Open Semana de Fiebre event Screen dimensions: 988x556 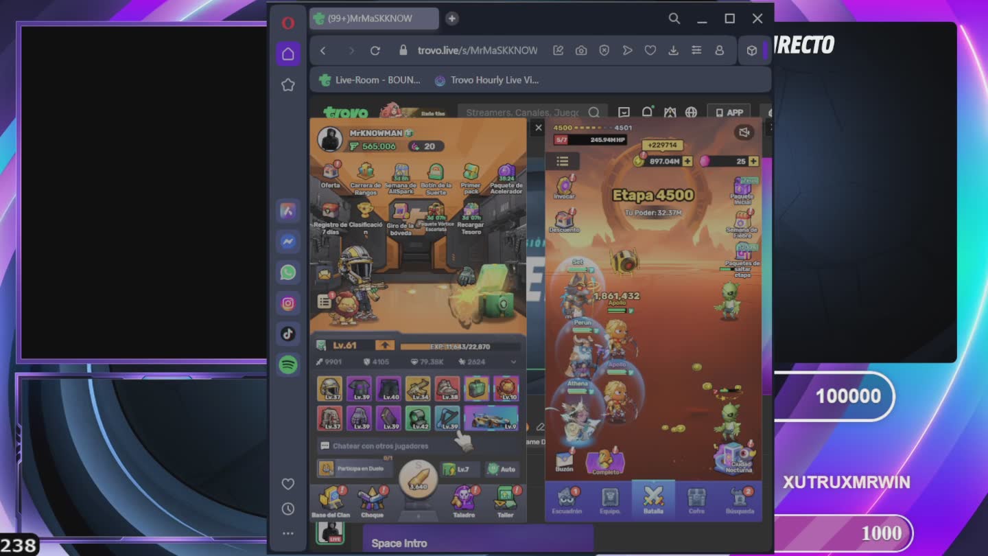743,224
